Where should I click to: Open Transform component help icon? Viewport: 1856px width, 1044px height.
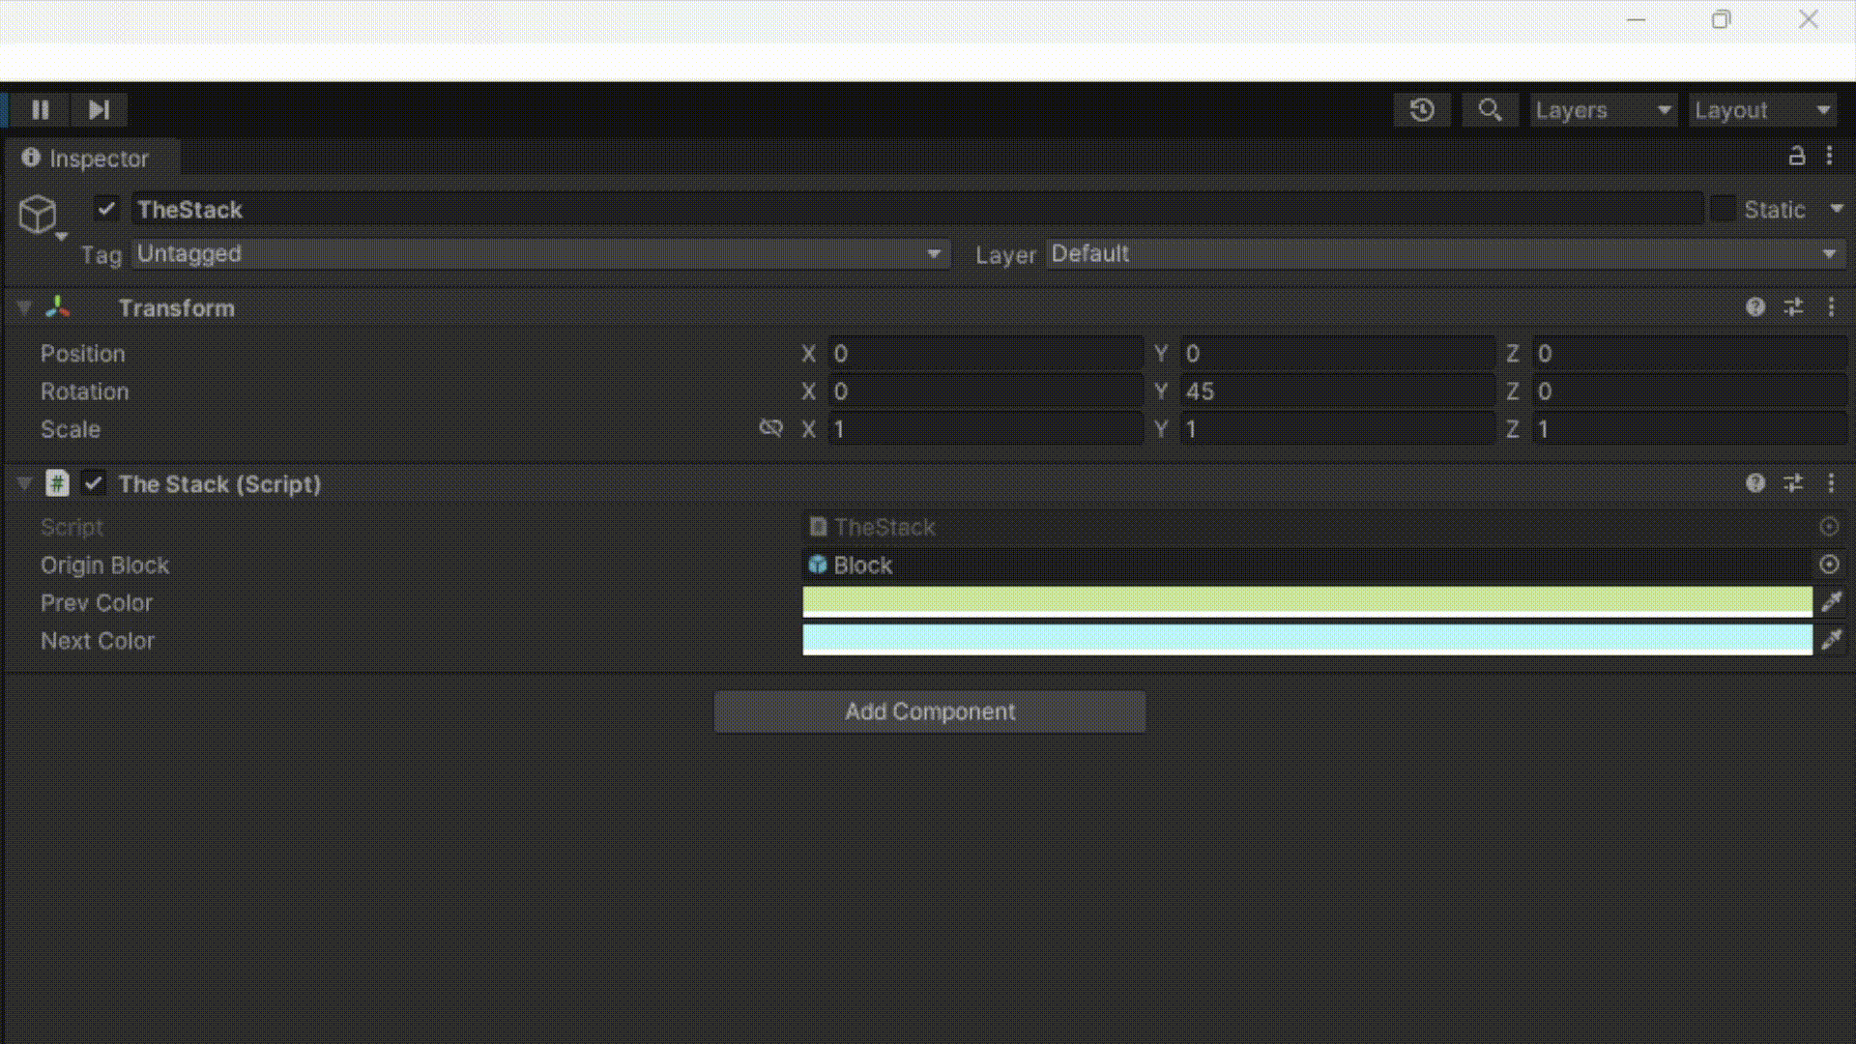point(1755,307)
